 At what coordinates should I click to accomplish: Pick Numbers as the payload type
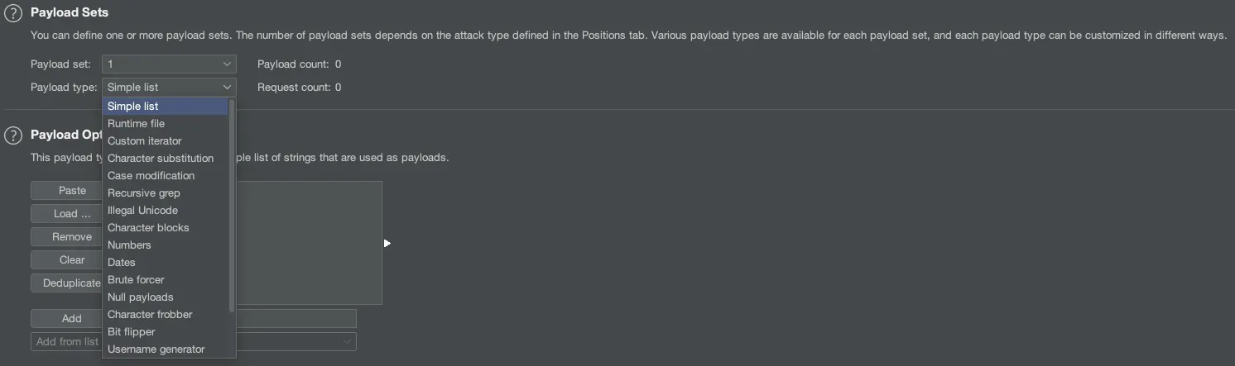(x=129, y=245)
